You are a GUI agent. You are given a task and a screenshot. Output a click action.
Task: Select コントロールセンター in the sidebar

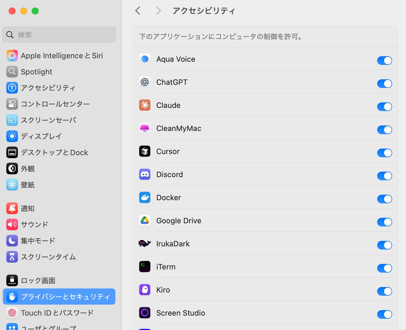click(59, 104)
